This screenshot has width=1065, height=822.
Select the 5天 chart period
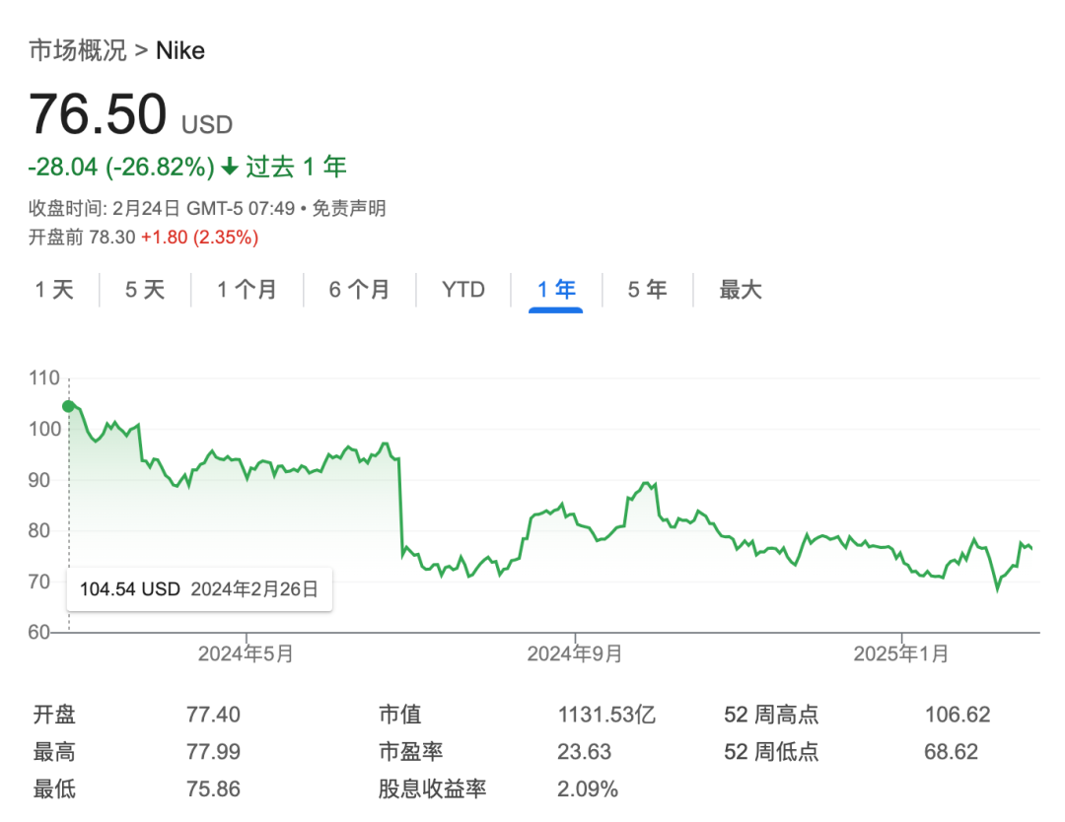tap(144, 290)
